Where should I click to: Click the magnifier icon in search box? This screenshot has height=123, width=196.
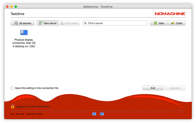[x=85, y=23]
